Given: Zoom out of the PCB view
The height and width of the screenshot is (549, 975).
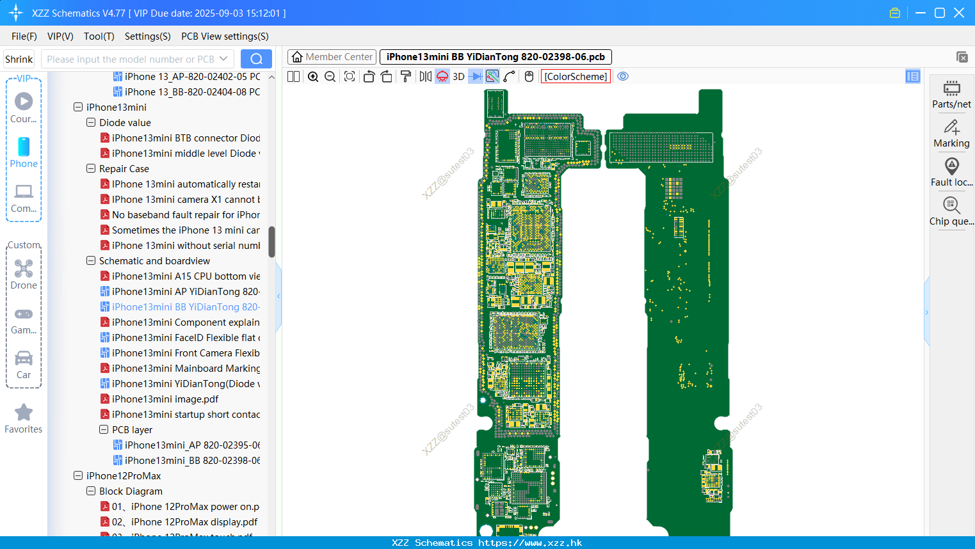Looking at the screenshot, I should coord(330,76).
